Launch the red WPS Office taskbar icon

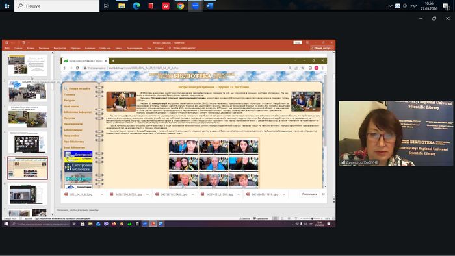166,6
